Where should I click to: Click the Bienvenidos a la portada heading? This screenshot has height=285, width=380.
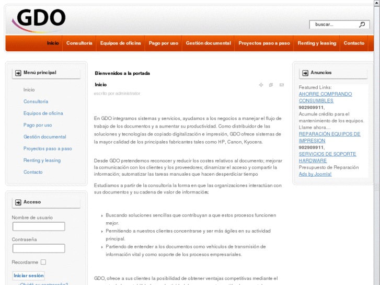[122, 73]
